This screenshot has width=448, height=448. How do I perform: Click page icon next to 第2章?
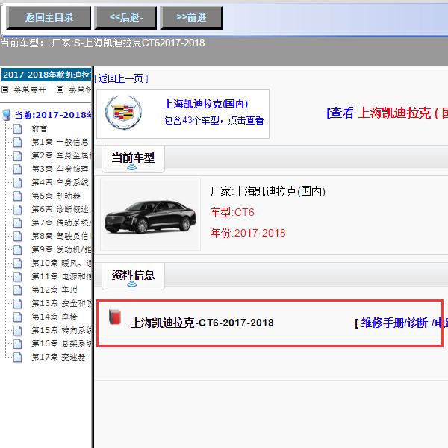[x=18, y=155]
